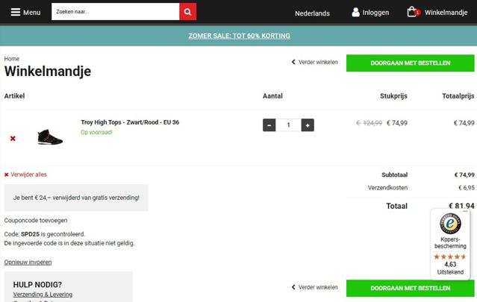Open the Zomer Sale 60% korting banner

pyautogui.click(x=239, y=36)
